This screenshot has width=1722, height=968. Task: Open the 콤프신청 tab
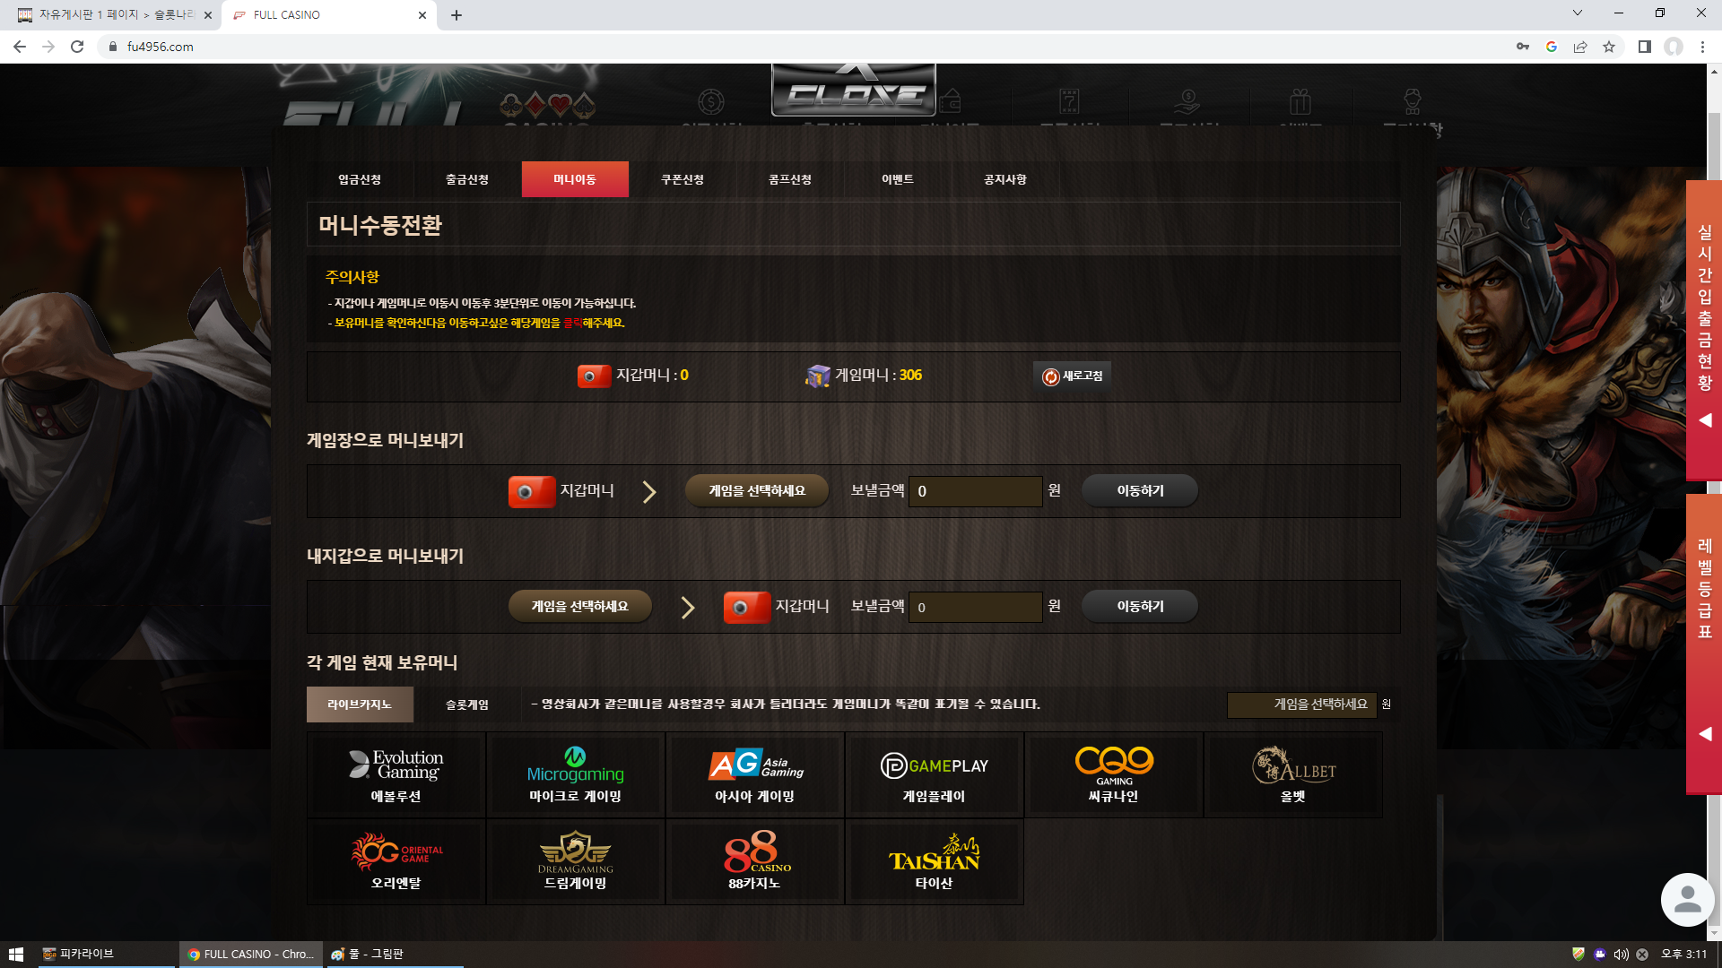point(790,179)
